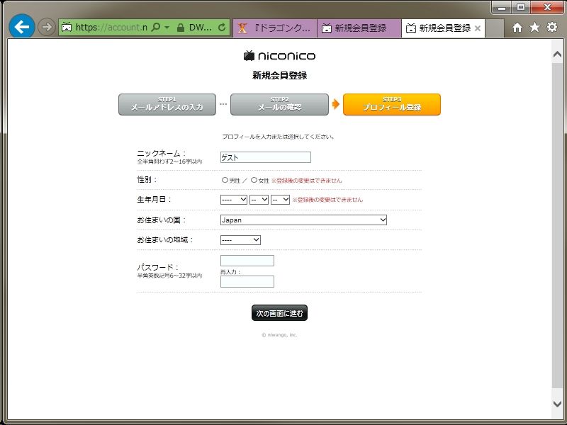Click the 新規会員登録 page heading
Viewport: 567px width, 425px height.
(x=279, y=76)
